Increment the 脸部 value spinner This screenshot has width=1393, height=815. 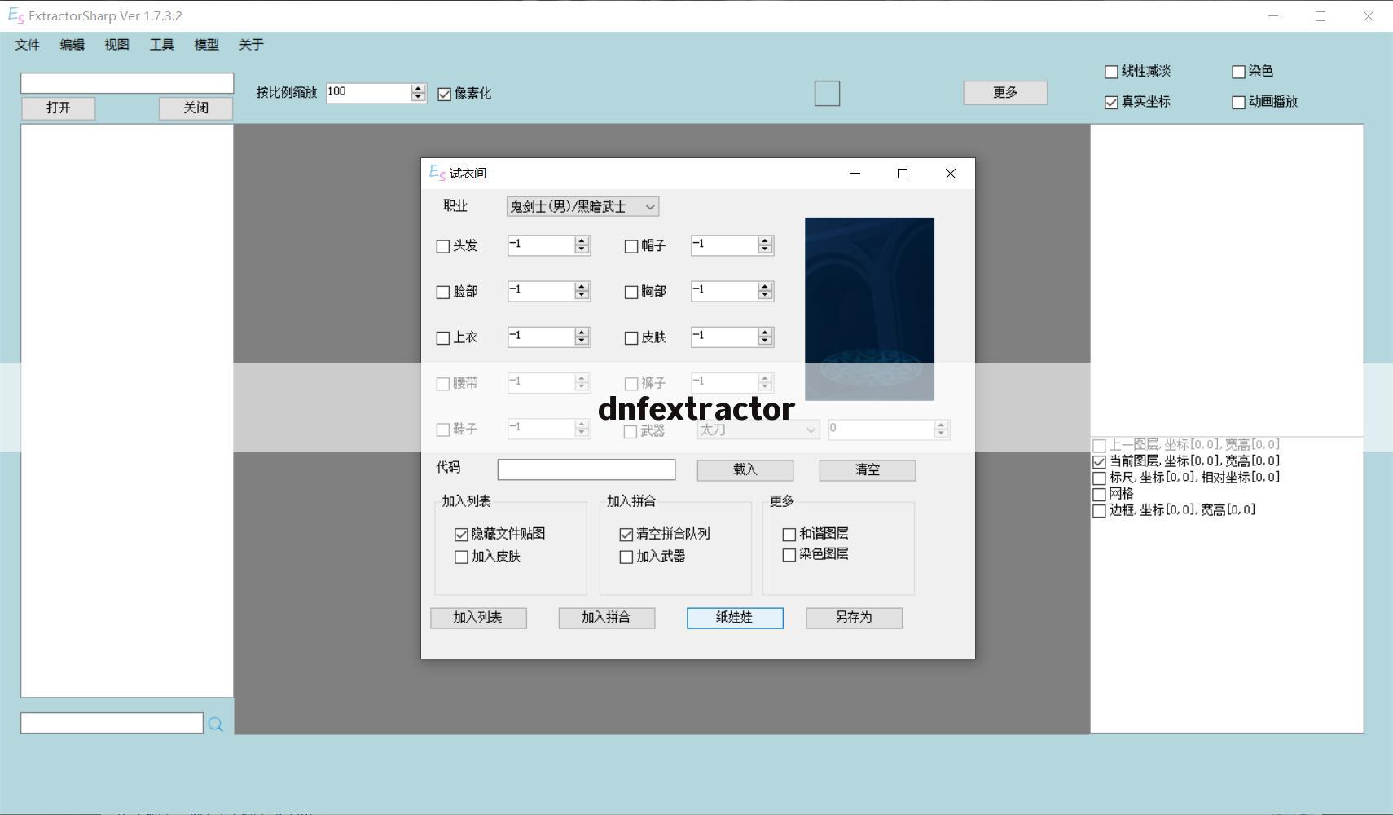click(x=582, y=287)
